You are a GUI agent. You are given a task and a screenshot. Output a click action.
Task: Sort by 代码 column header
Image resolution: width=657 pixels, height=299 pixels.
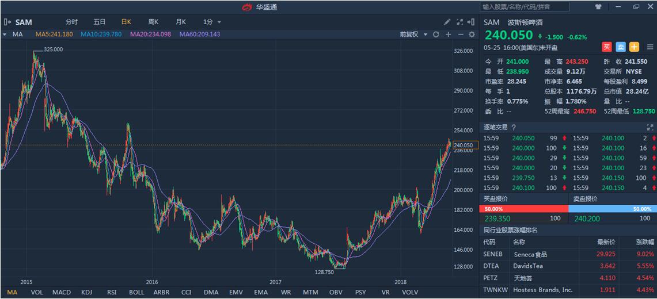coord(489,242)
